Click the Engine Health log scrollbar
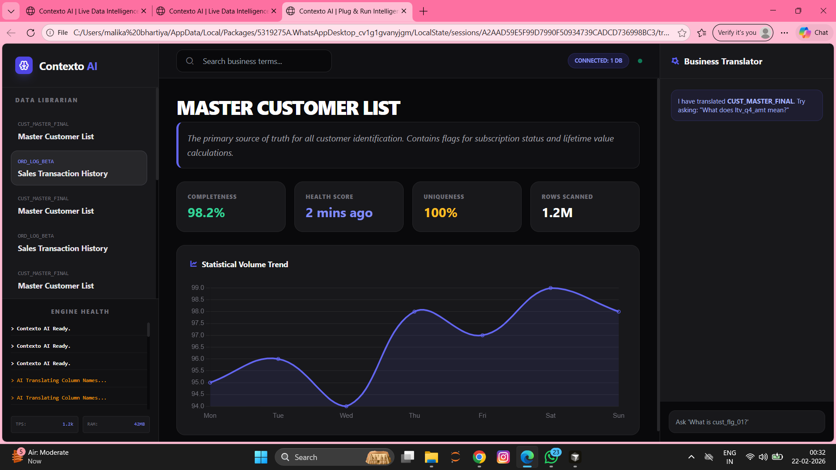Screen dimensions: 836x470 pos(148,329)
